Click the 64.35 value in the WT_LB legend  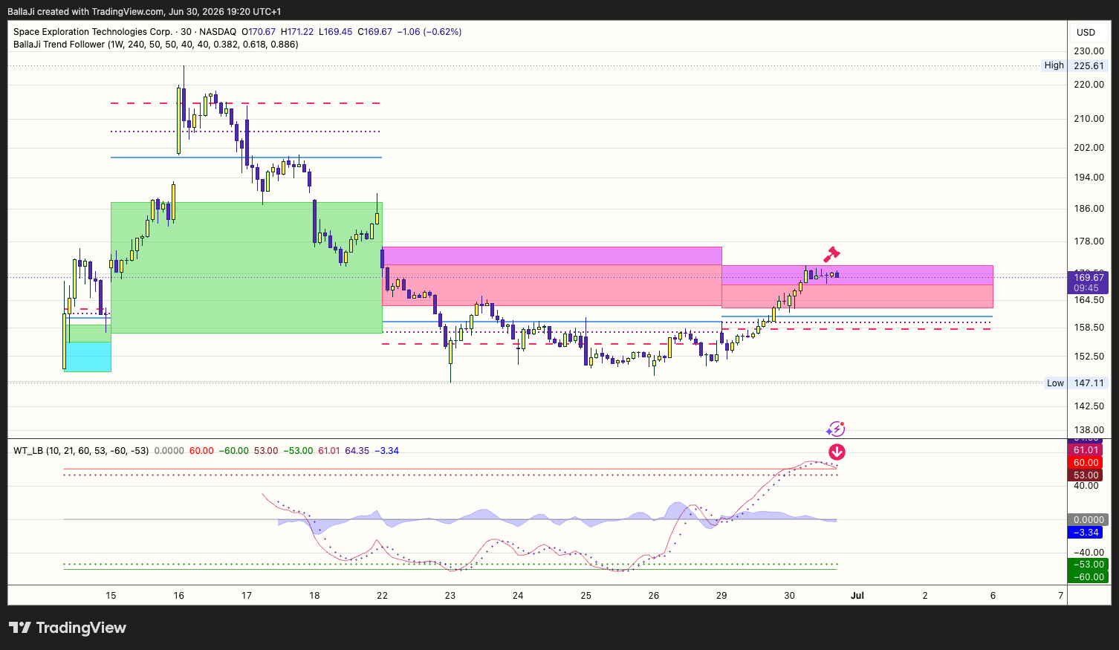pyautogui.click(x=357, y=451)
